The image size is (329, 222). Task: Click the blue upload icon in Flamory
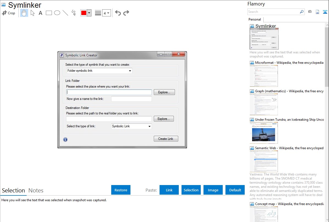(325, 12)
